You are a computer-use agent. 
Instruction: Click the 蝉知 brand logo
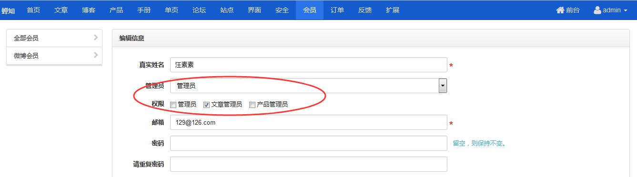click(x=8, y=10)
